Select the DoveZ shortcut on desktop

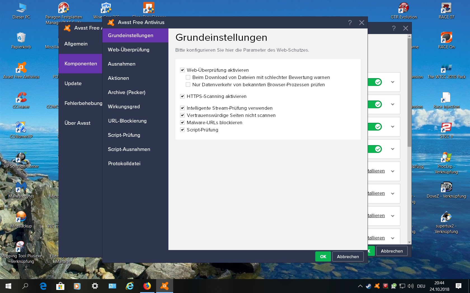tap(446, 190)
